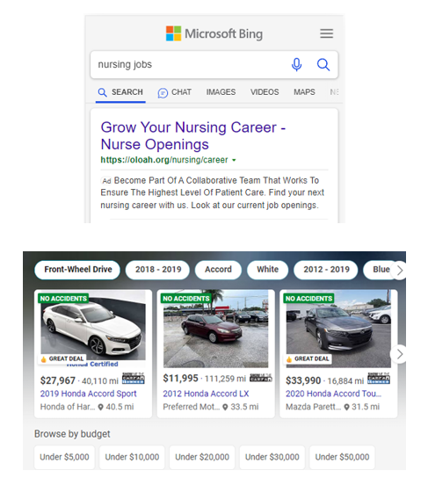Choose the Under $30,000 budget
Screen dimensions: 428x485
pyautogui.click(x=272, y=457)
